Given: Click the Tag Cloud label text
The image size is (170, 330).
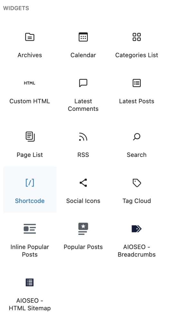Looking at the screenshot, I should 137,201.
